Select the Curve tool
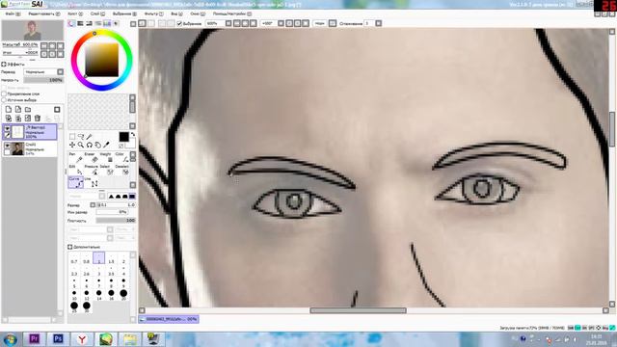This screenshot has width=617, height=347. point(76,182)
